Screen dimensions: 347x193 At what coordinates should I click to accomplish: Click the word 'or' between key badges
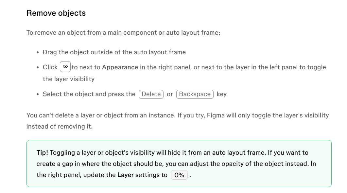tap(170, 94)
